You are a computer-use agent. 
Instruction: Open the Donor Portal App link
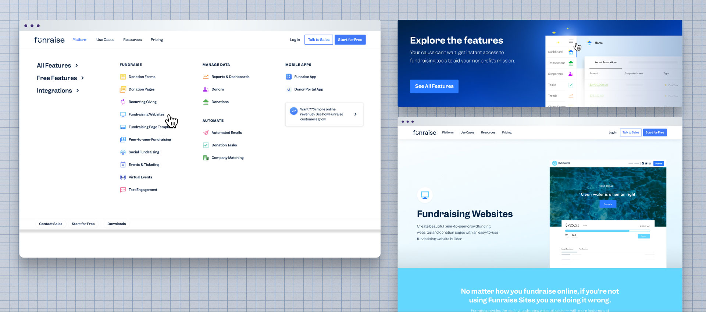(x=309, y=89)
